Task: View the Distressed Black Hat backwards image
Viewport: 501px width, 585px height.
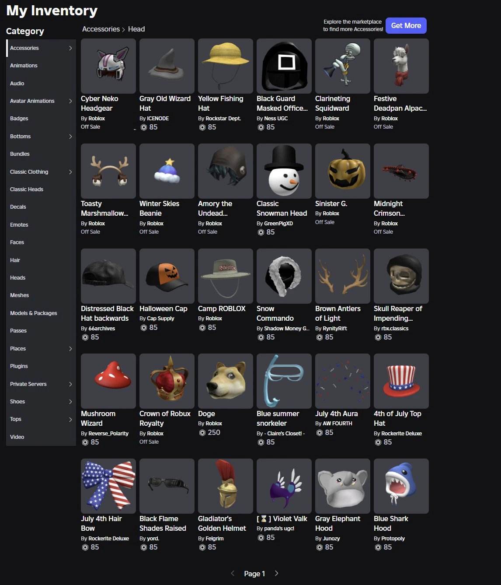Action: (108, 276)
